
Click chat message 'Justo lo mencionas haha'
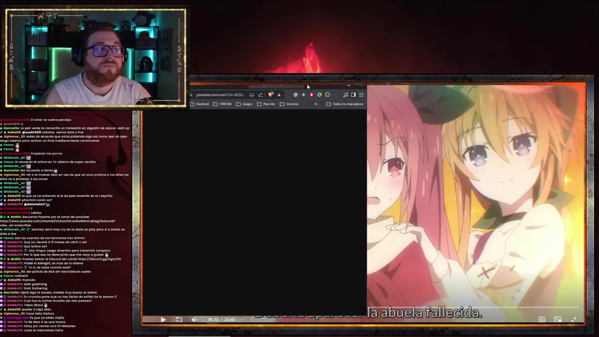coord(43,330)
